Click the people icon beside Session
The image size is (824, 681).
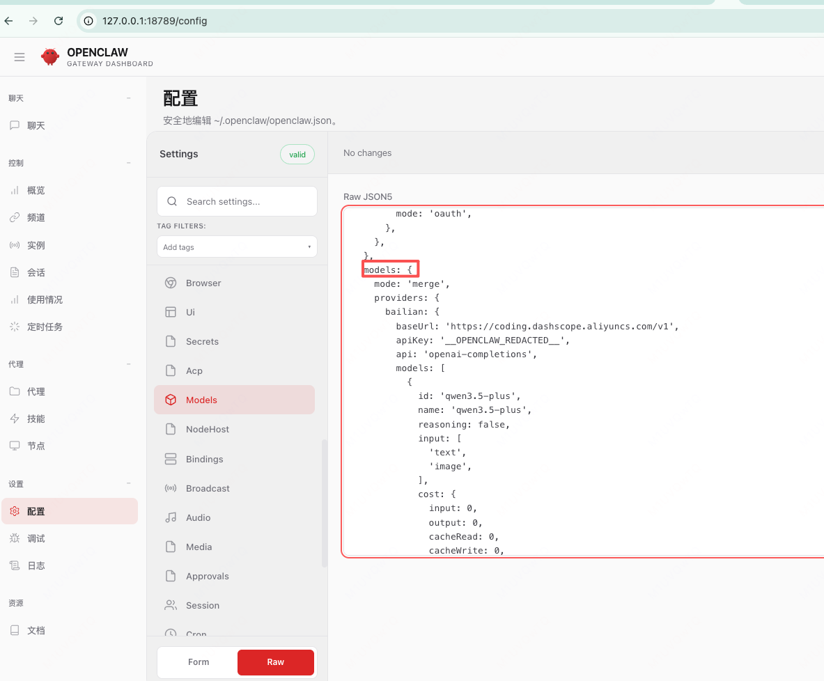(171, 605)
